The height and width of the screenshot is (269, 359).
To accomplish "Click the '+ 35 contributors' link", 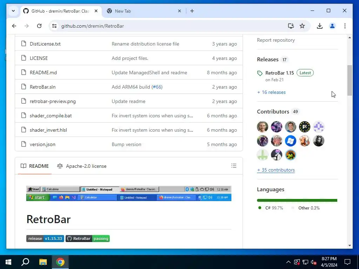I will pos(276,170).
